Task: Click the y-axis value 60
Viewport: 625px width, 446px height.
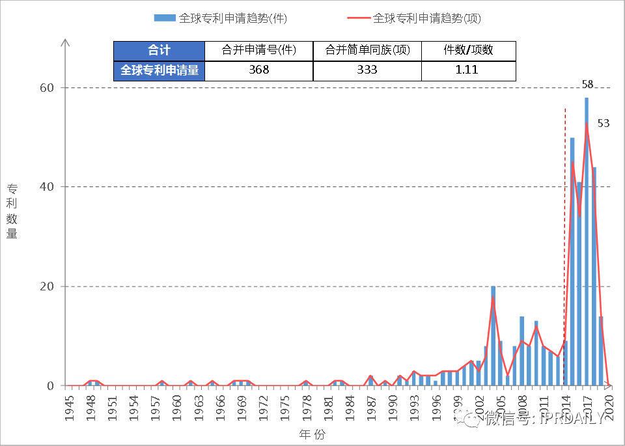Action: [x=47, y=88]
